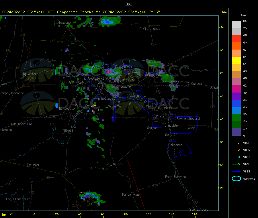258x218 pixels.
Task: Click the -140 km y-axis tick label
Action: pos(221,96)
